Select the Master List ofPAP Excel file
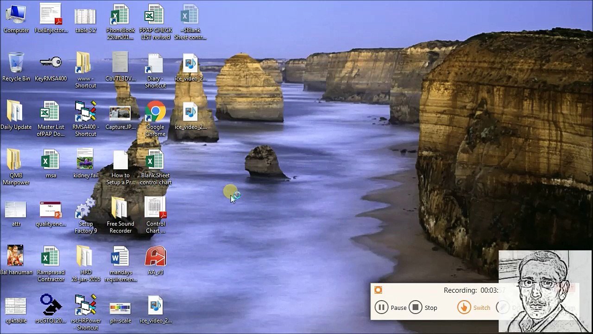 point(51,119)
